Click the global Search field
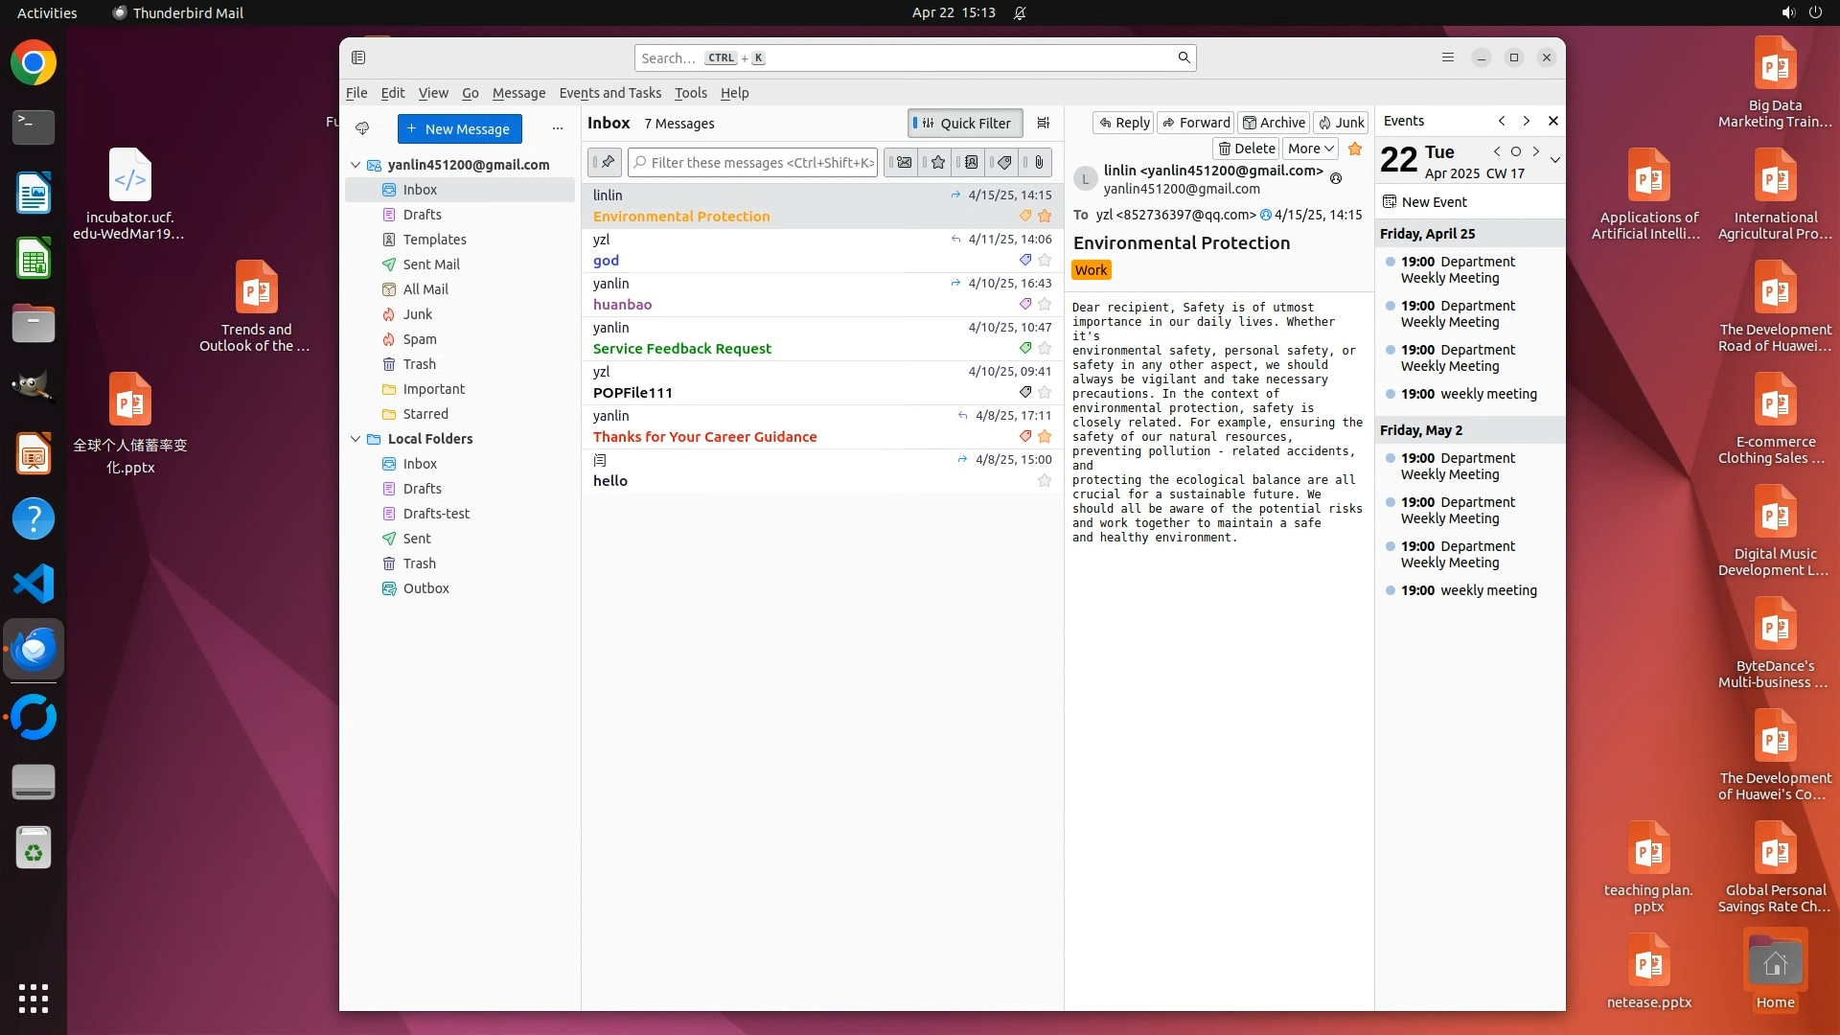Image resolution: width=1840 pixels, height=1035 pixels. [901, 58]
